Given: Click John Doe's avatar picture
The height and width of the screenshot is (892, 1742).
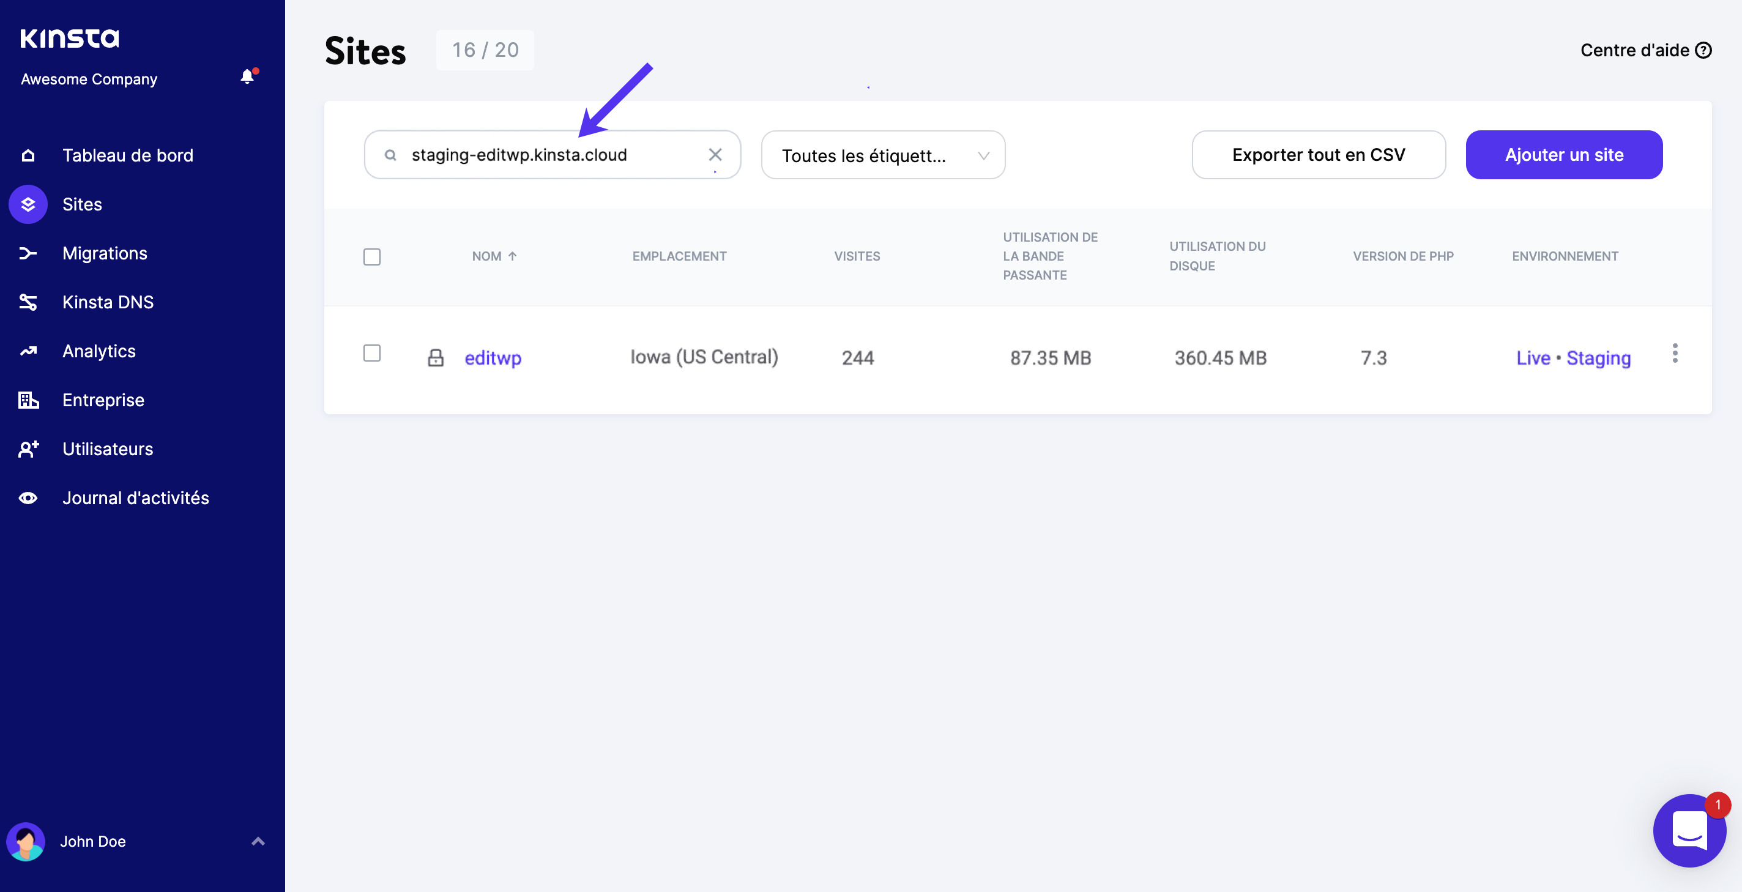Looking at the screenshot, I should click(26, 841).
